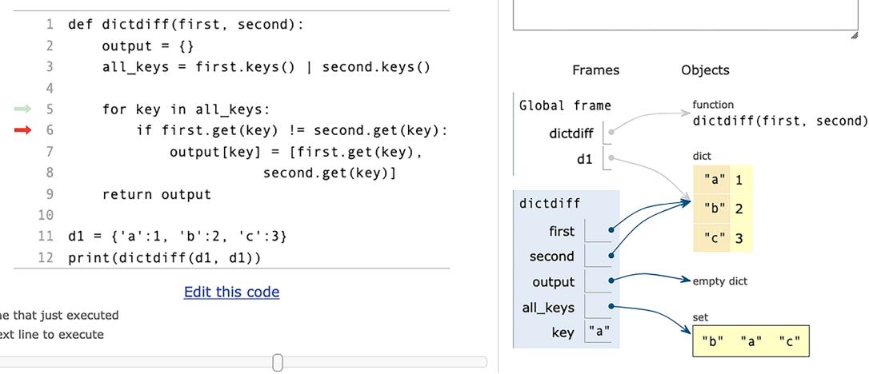Viewport: 869px width, 374px height.
Task: Select line number 6 in the code gutter
Action: pos(50,130)
